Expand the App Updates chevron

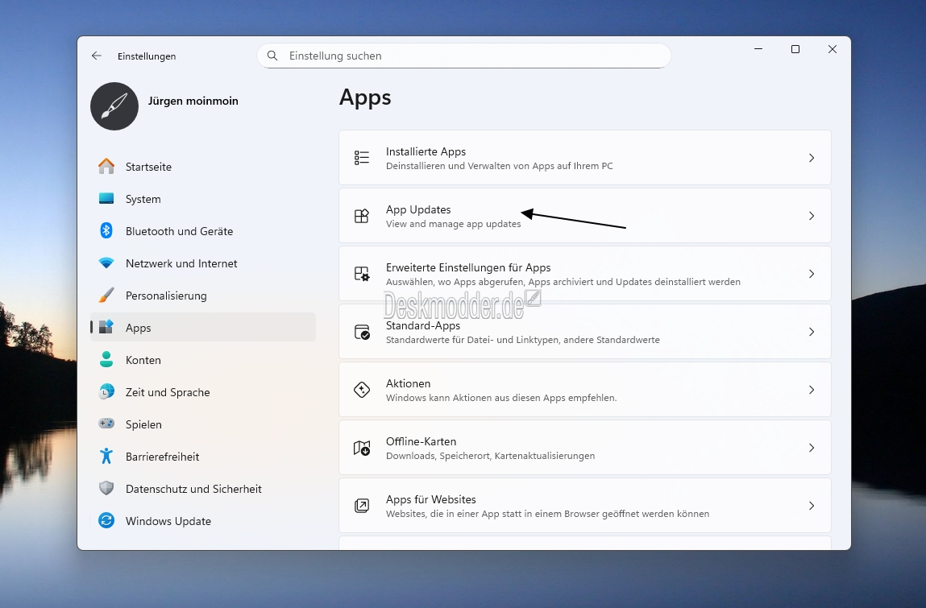[x=812, y=216]
